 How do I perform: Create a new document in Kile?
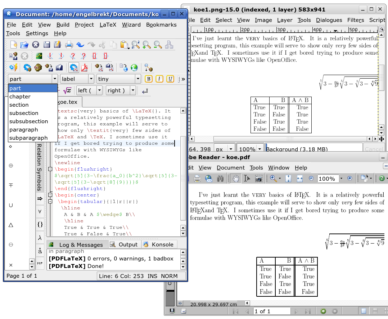14,45
